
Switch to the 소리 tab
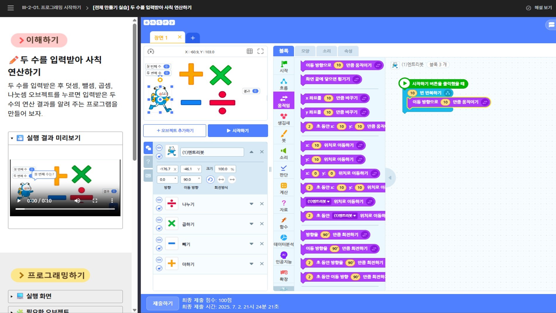327,51
